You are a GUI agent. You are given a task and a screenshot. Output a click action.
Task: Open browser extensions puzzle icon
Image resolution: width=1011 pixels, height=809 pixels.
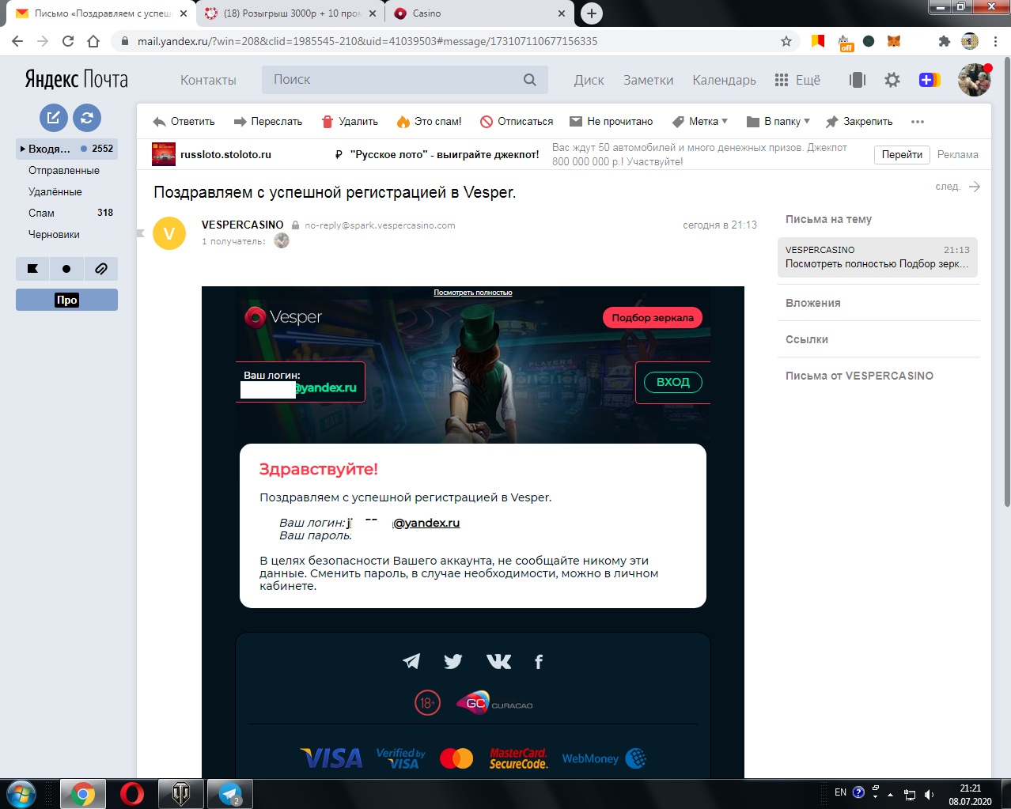[944, 41]
